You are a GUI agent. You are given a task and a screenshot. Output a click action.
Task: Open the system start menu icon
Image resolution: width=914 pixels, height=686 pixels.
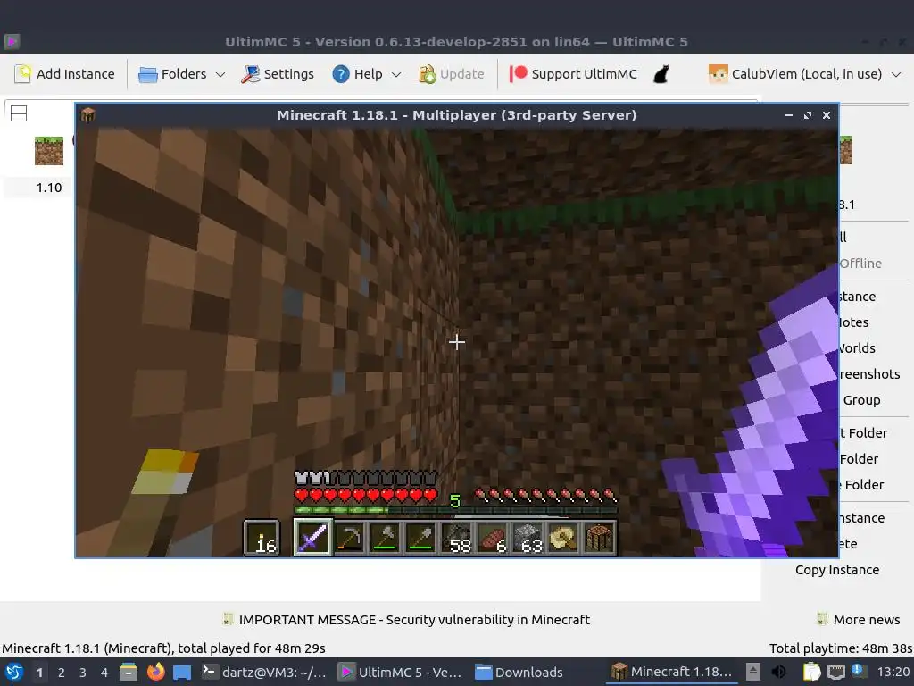pyautogui.click(x=14, y=672)
